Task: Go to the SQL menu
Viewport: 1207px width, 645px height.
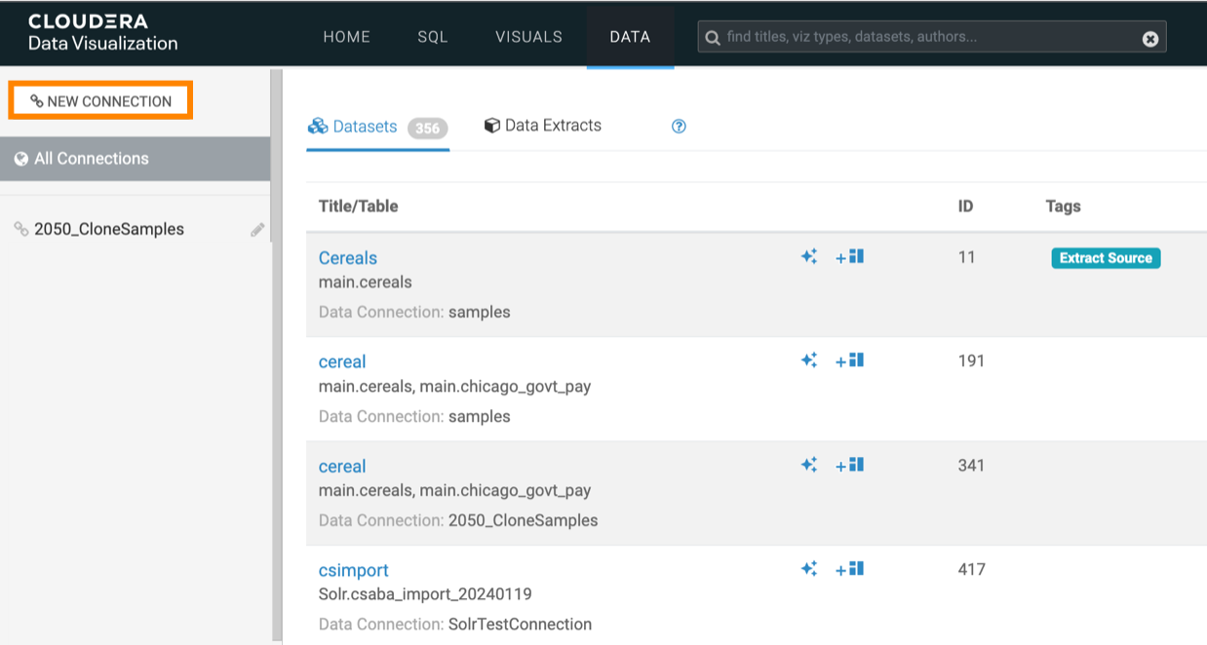Action: 432,37
